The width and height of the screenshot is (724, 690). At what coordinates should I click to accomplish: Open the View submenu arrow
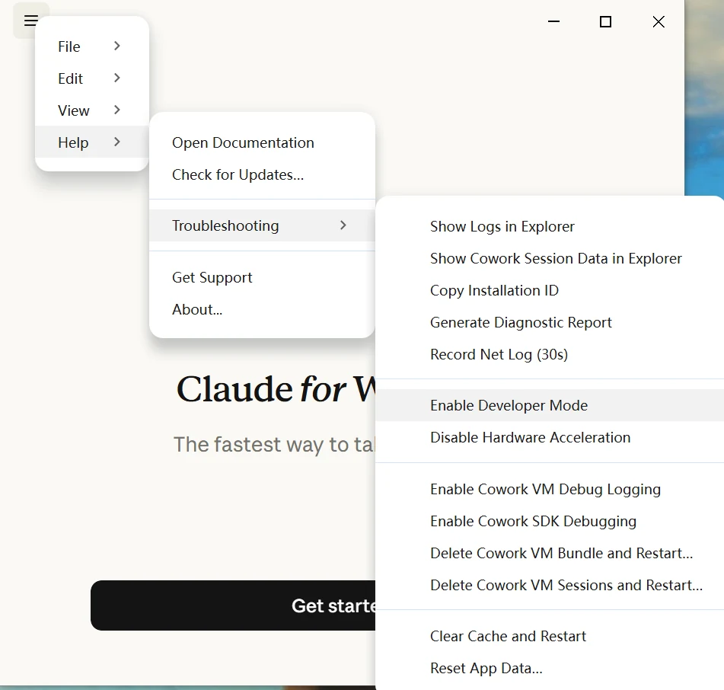click(116, 110)
